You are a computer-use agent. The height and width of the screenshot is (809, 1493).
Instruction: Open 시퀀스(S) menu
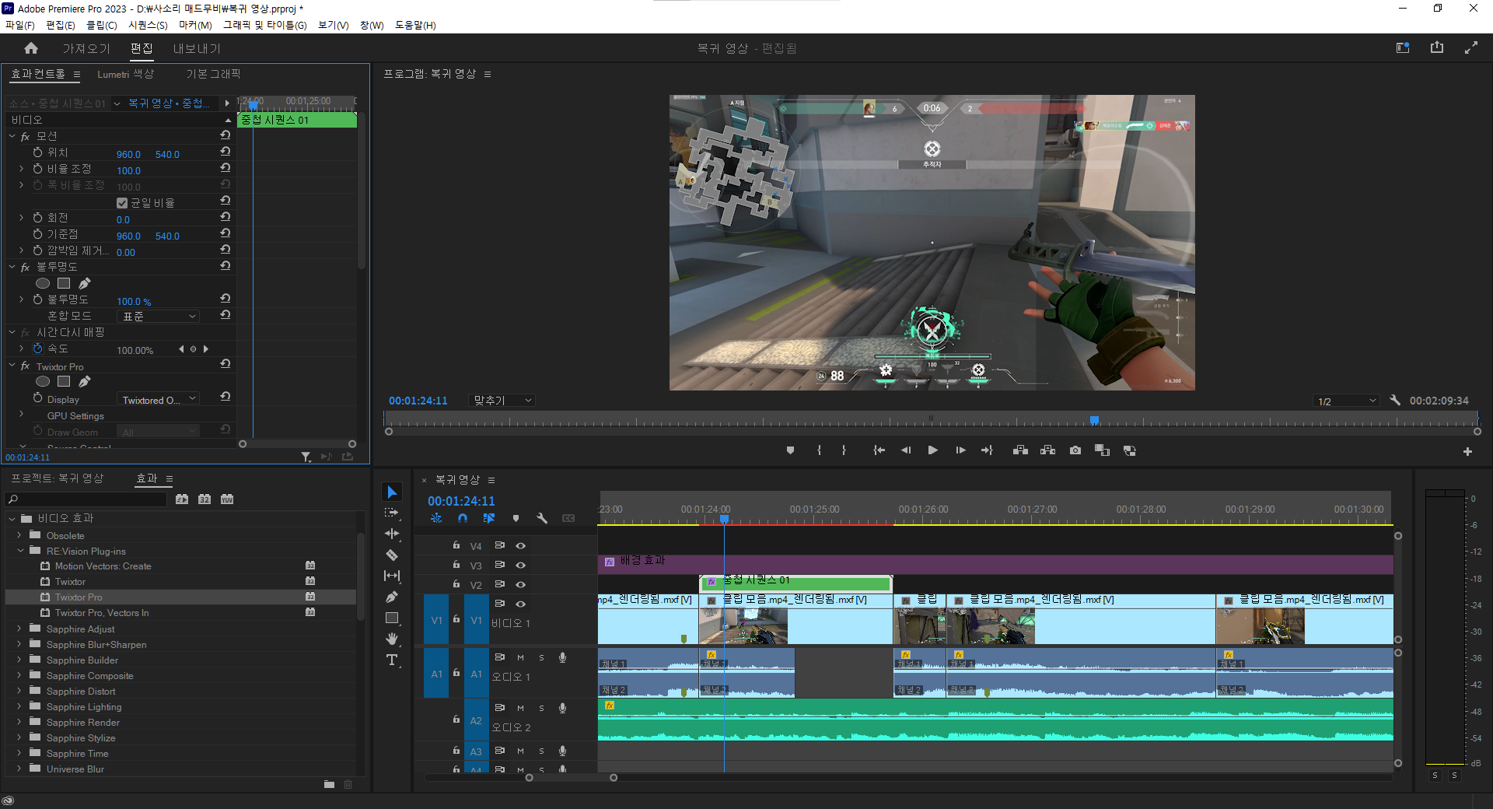[x=148, y=25]
